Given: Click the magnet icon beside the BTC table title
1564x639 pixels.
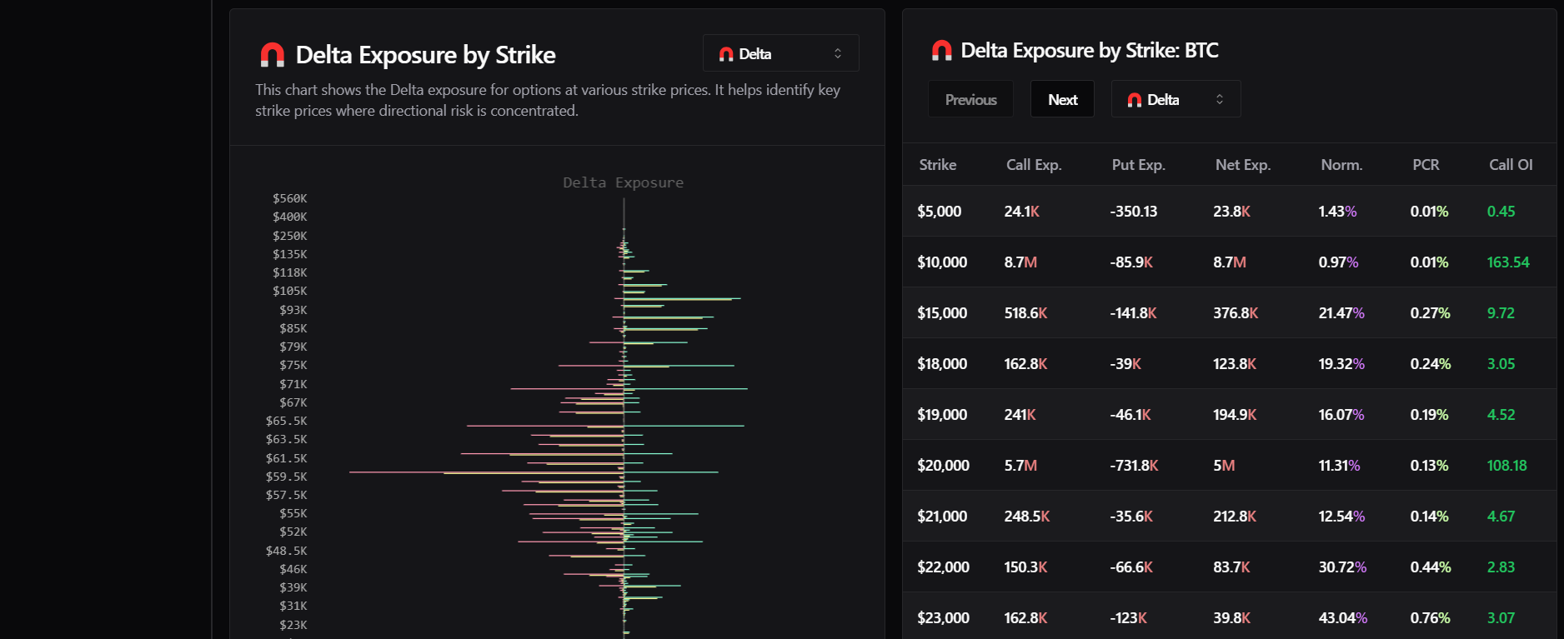Looking at the screenshot, I should (x=941, y=51).
